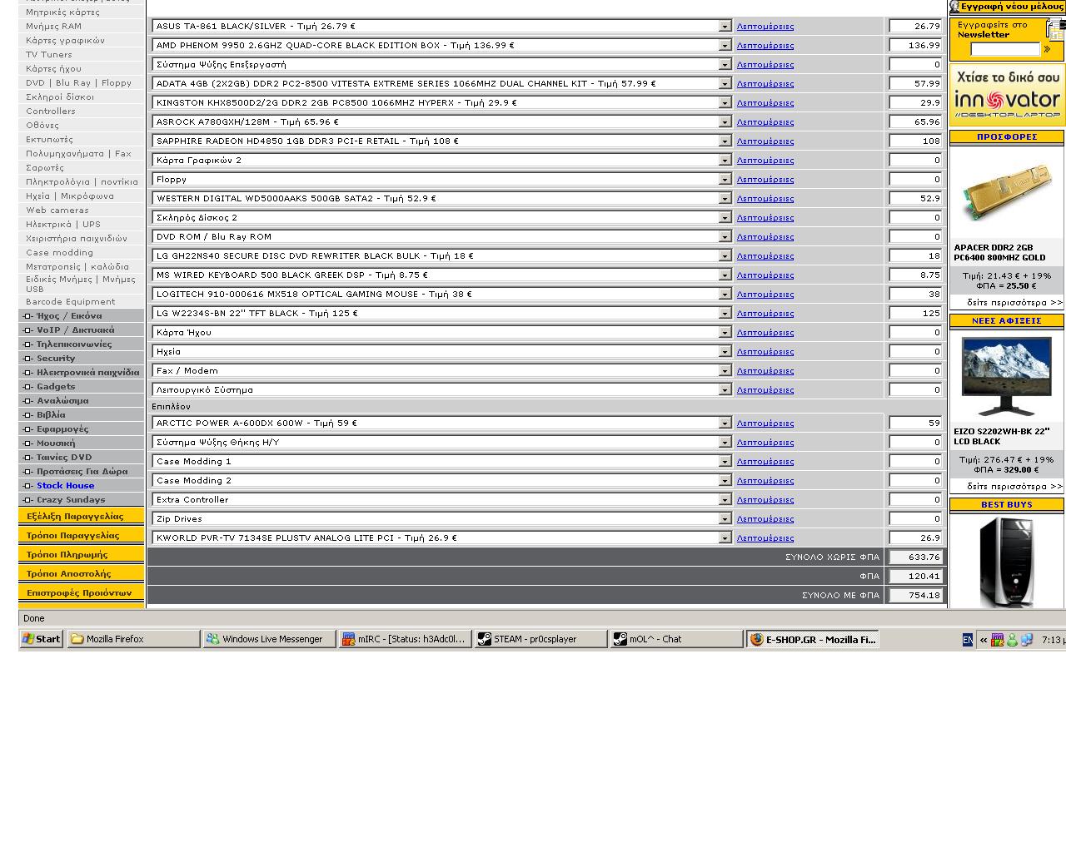The width and height of the screenshot is (1066, 852).
Task: Open the Επιστροφές Προϊόντων menu item
Action: (x=81, y=593)
